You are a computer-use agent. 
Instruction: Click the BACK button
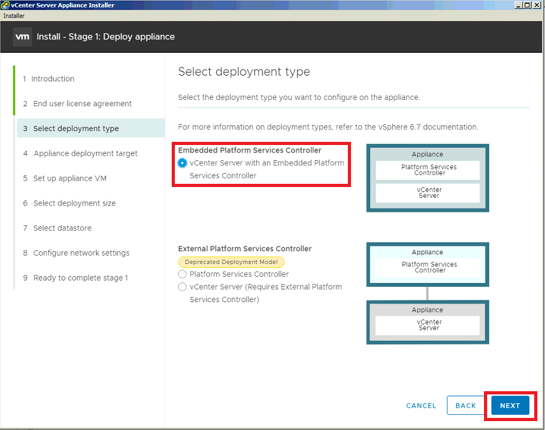(x=466, y=405)
